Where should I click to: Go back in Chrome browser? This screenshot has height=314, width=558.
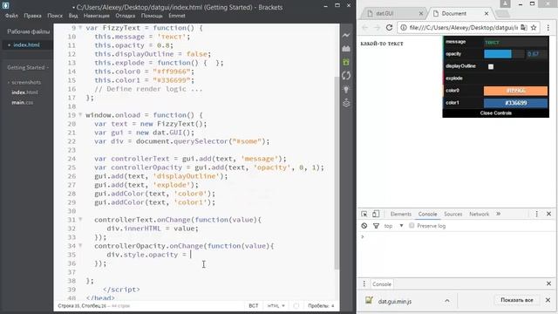pos(364,27)
